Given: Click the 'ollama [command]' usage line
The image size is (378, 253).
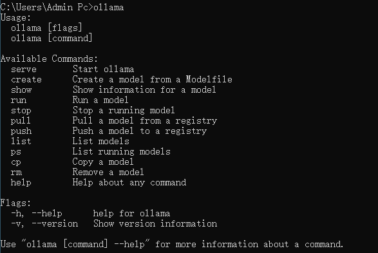Looking at the screenshot, I should (x=52, y=39).
